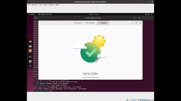Open the terminal hamburger menu

coord(139,18)
